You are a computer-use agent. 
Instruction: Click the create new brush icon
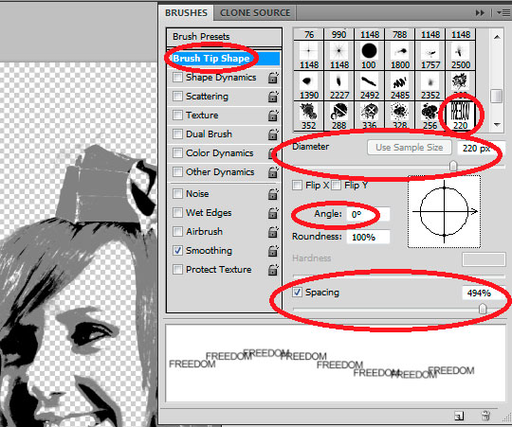click(x=459, y=416)
